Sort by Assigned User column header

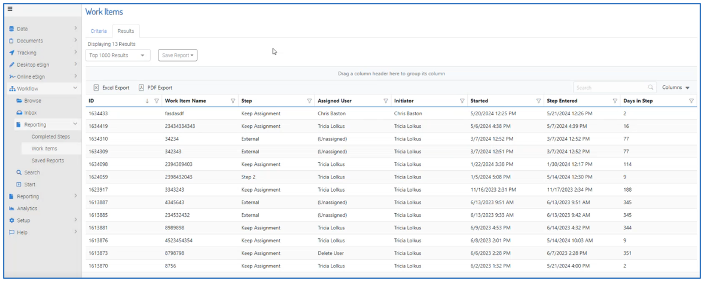[x=334, y=102]
